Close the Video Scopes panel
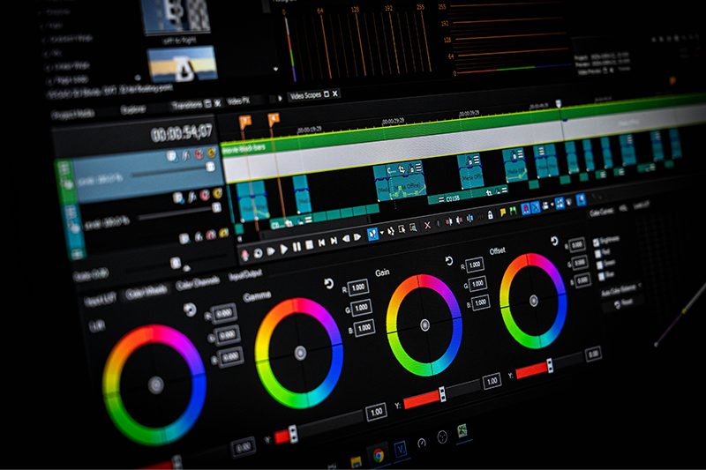This screenshot has height=470, width=706. pyautogui.click(x=335, y=93)
